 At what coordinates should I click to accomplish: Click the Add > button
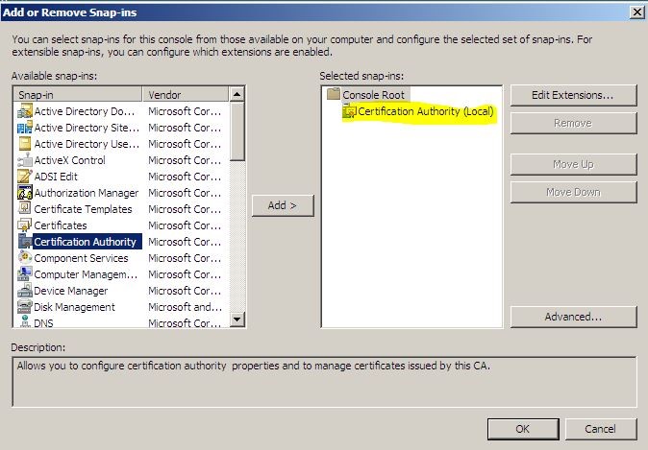[x=283, y=205]
